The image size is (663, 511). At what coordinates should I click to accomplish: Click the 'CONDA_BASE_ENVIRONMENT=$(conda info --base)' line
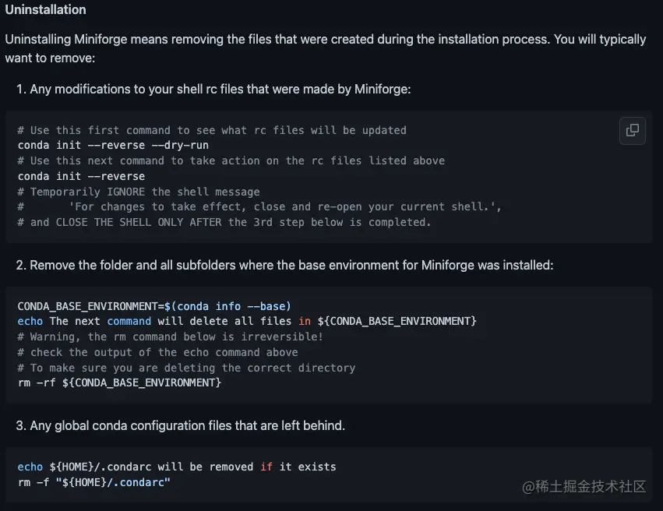154,306
